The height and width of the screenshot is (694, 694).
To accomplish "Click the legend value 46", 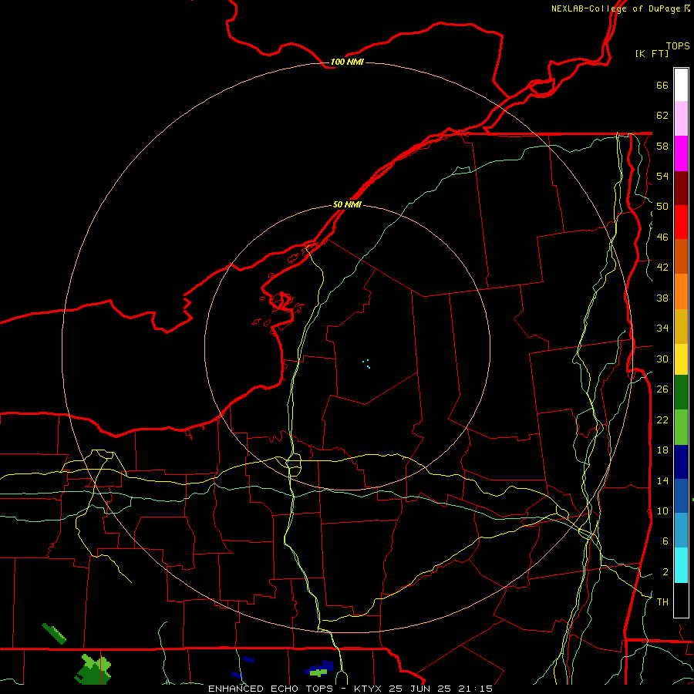I will [x=662, y=238].
